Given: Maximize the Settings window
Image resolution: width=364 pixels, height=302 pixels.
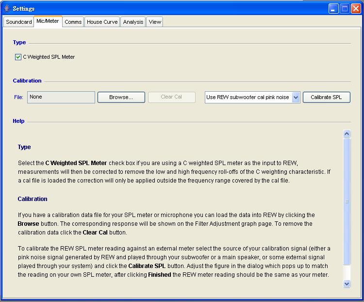Looking at the screenshot, I should click(x=344, y=8).
